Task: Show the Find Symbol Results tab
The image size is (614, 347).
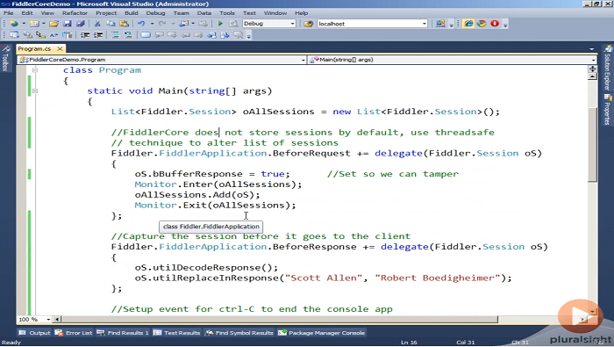Action: [x=239, y=333]
